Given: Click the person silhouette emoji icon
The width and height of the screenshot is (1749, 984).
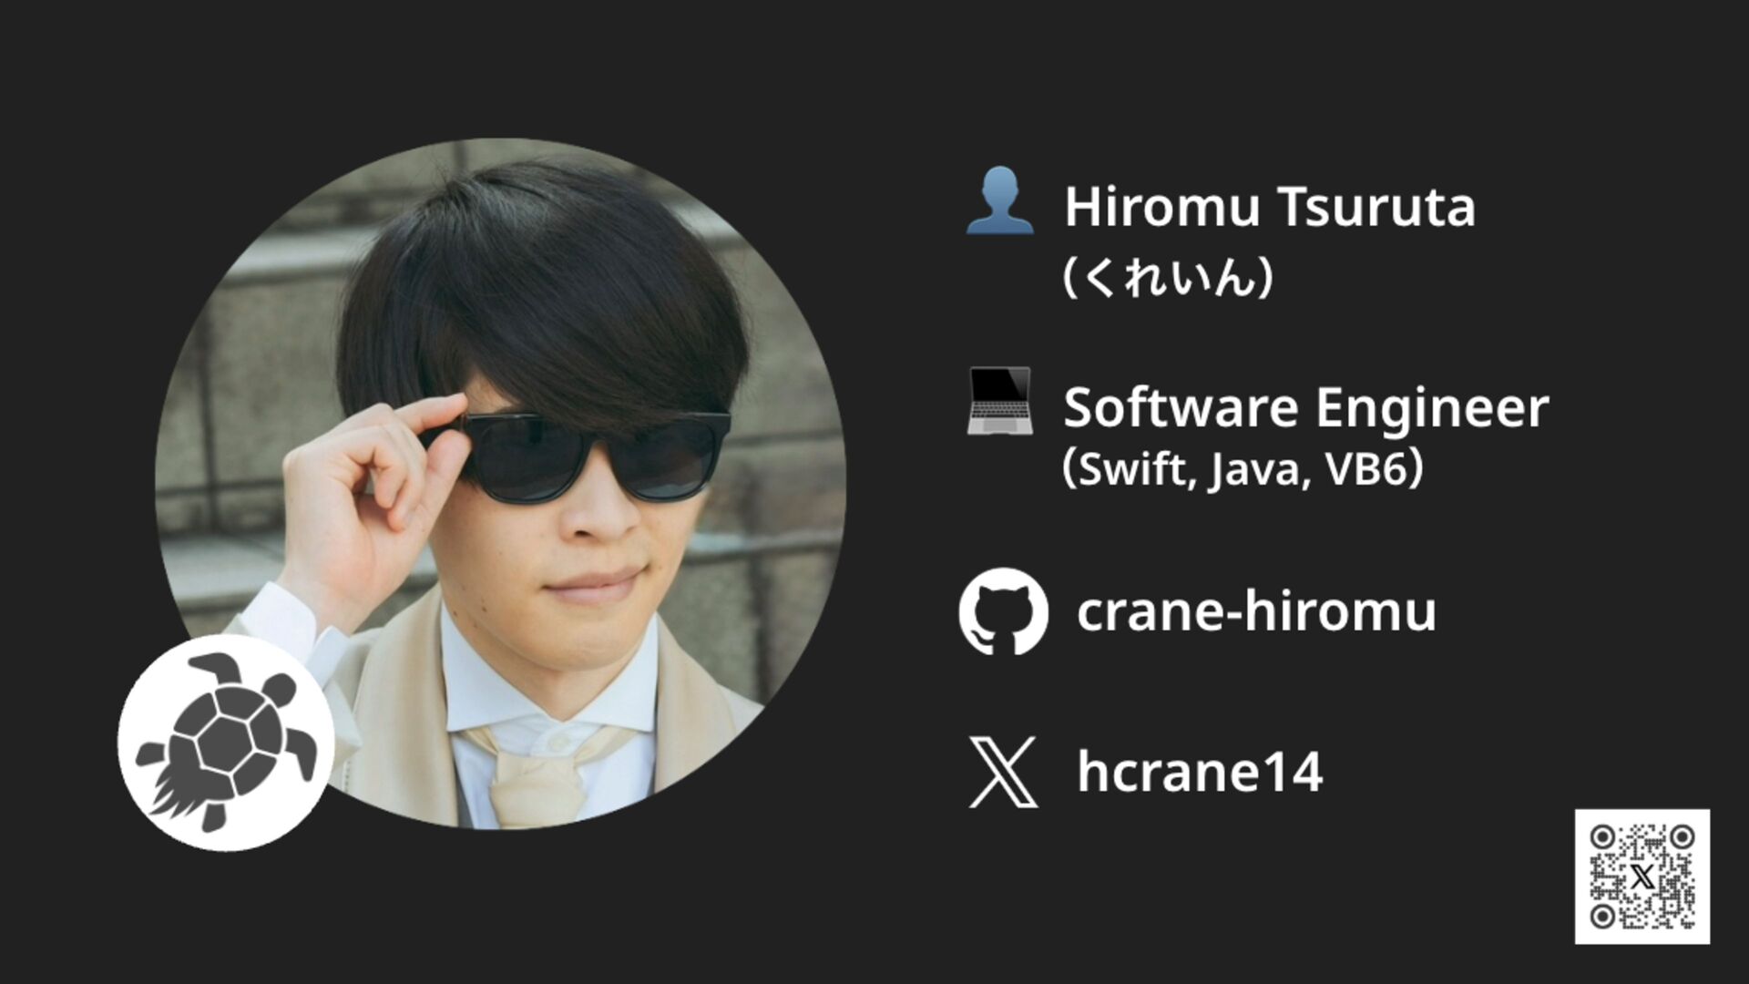Looking at the screenshot, I should point(999,200).
